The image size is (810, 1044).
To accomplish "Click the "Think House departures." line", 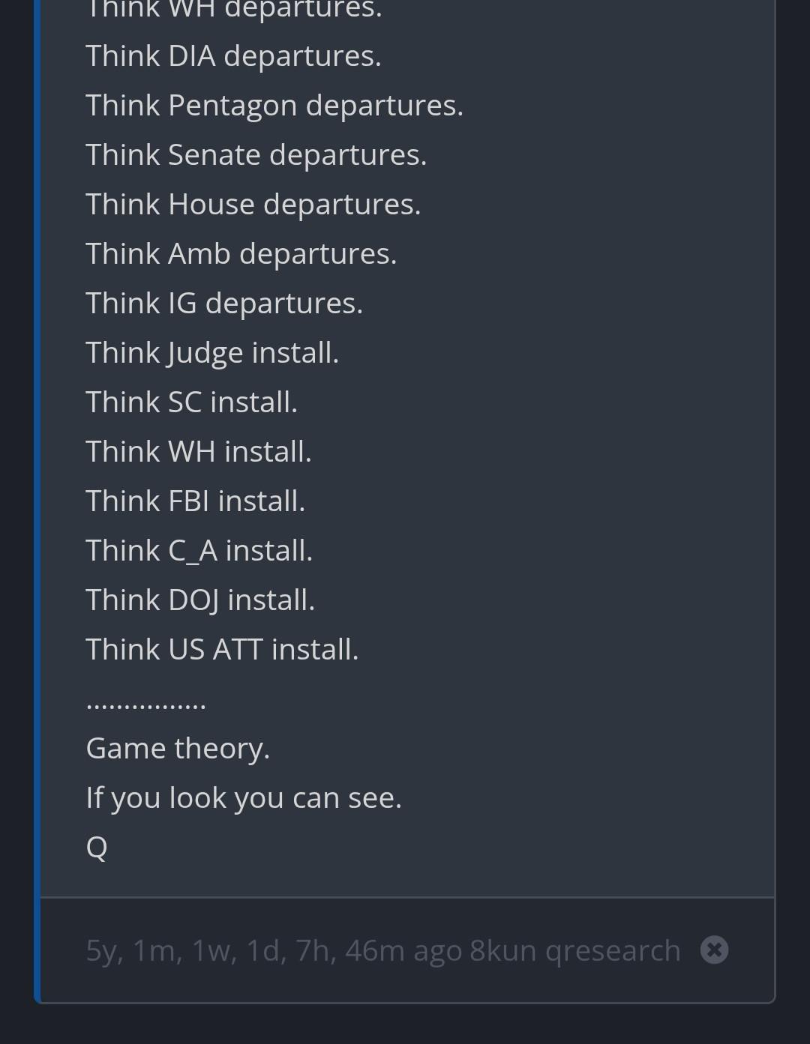I will coord(253,205).
